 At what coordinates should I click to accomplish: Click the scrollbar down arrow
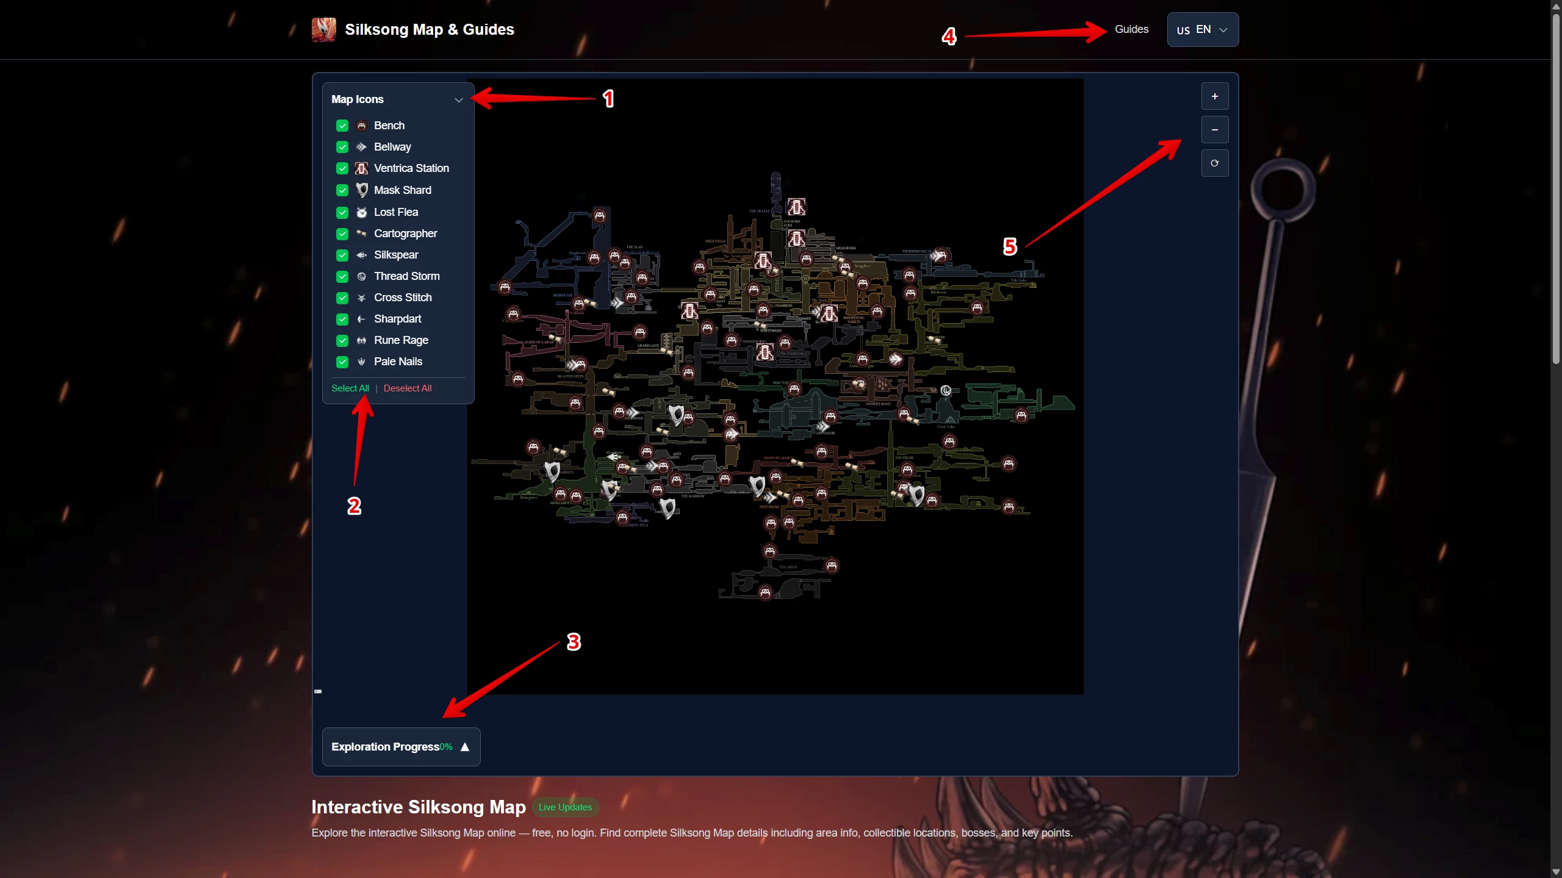tap(1556, 872)
